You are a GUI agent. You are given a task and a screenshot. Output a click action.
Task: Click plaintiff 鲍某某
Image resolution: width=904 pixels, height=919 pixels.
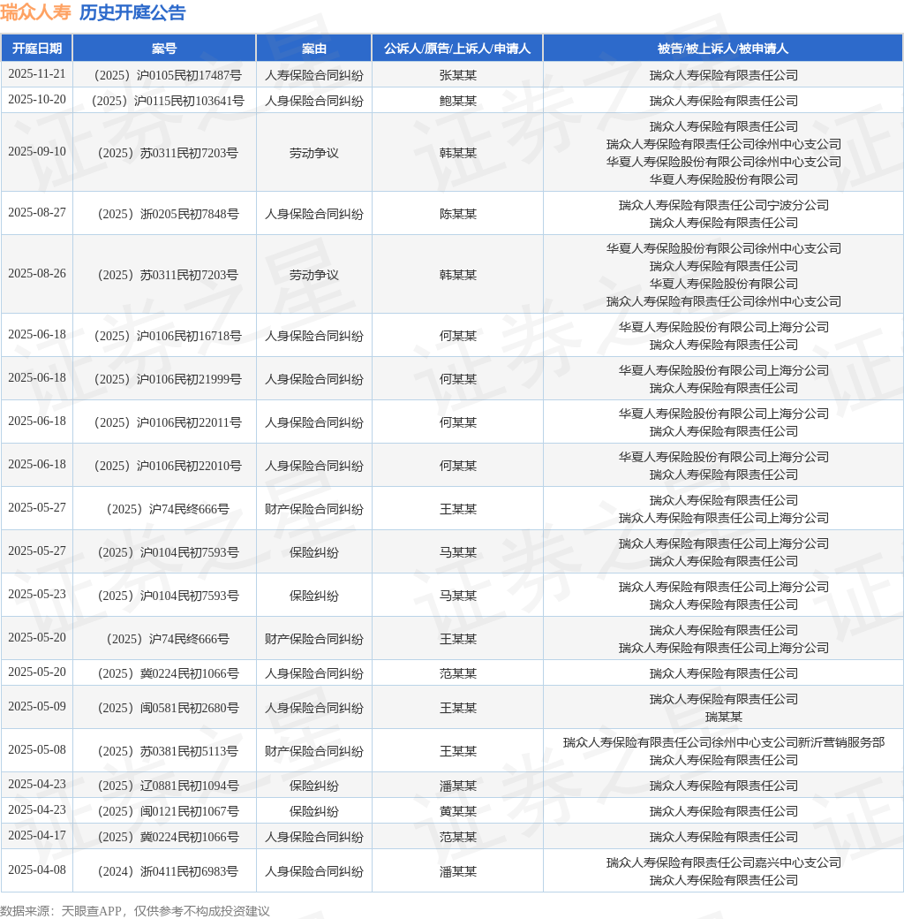(x=458, y=101)
